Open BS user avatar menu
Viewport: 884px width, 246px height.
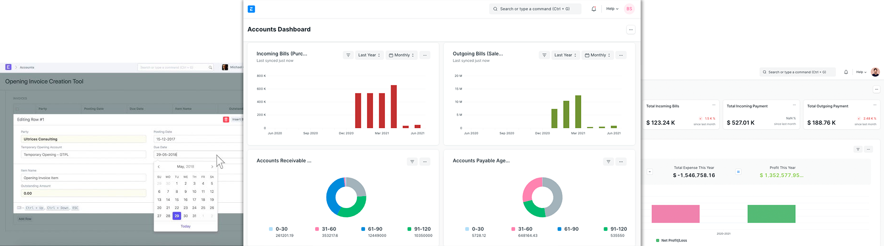[x=629, y=9]
